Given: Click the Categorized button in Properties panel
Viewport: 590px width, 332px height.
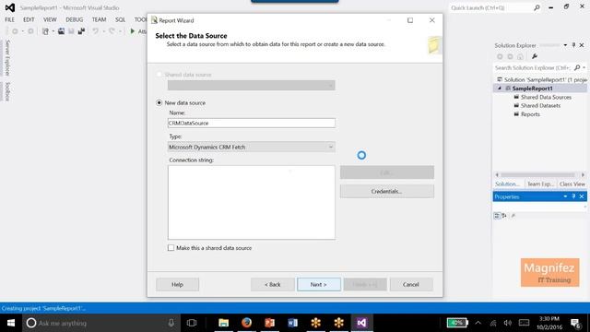Looking at the screenshot, I should point(497,216).
